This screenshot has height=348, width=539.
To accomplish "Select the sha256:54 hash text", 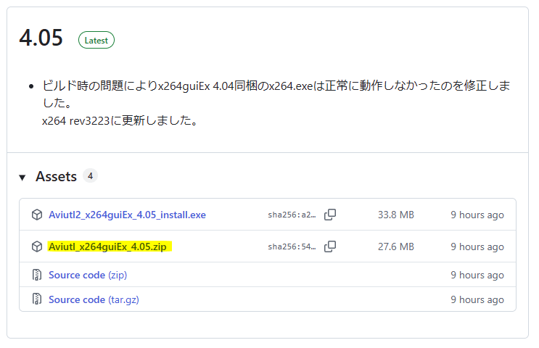I will pyautogui.click(x=292, y=246).
